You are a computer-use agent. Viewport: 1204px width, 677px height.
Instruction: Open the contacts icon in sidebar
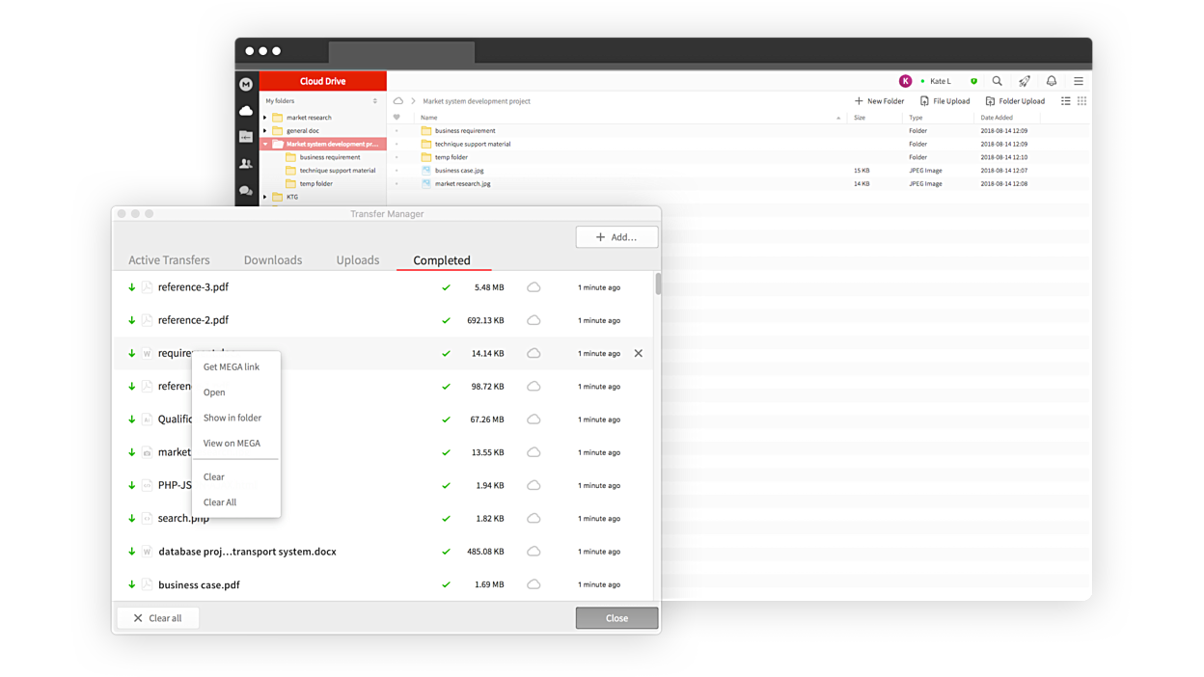pos(246,164)
